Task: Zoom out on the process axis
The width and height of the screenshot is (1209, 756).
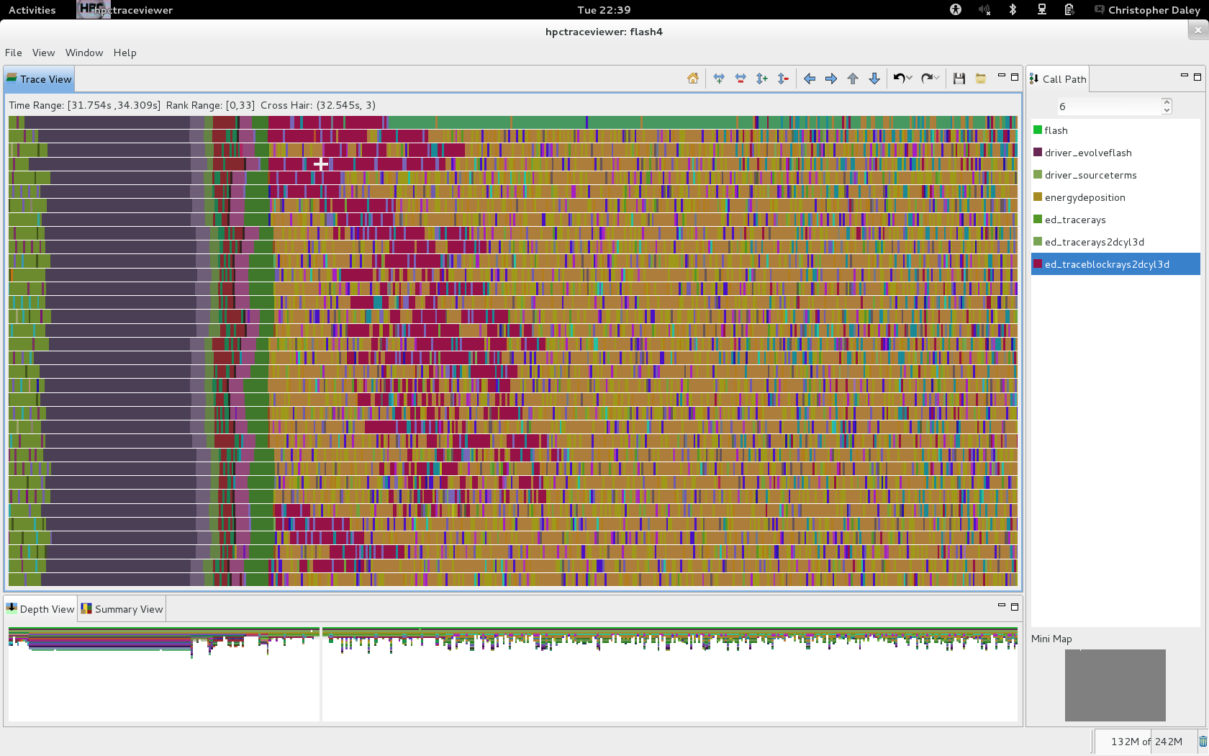Action: coord(784,78)
